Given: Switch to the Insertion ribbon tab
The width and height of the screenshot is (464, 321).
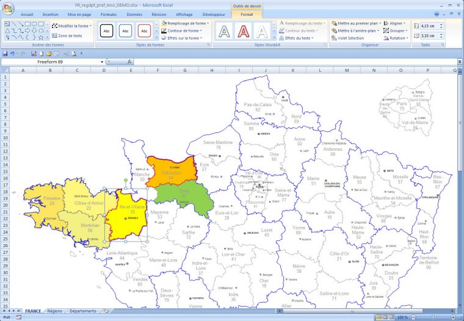Looking at the screenshot, I should (51, 14).
